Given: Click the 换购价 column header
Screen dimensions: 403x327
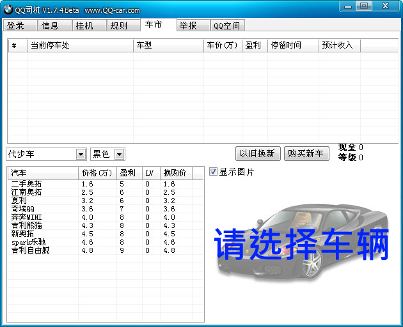Looking at the screenshot, I should coord(177,173).
